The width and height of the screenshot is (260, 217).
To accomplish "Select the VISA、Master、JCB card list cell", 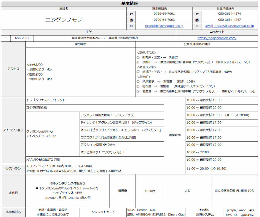I will point(156,212).
